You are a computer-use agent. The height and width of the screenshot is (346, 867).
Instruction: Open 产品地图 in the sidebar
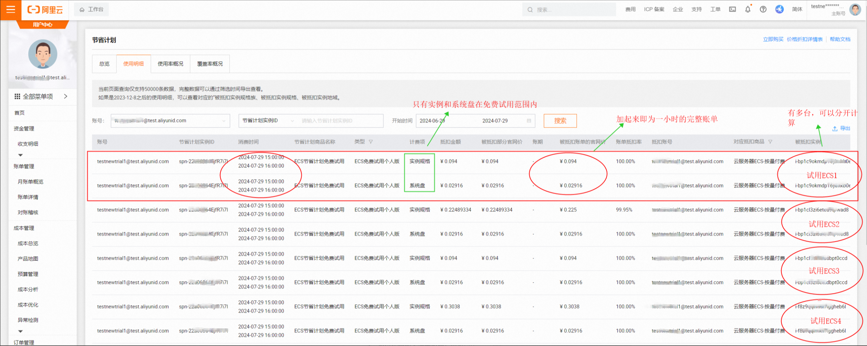coord(28,259)
